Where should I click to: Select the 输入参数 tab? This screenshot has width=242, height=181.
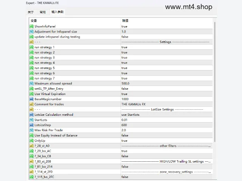(x=57, y=12)
